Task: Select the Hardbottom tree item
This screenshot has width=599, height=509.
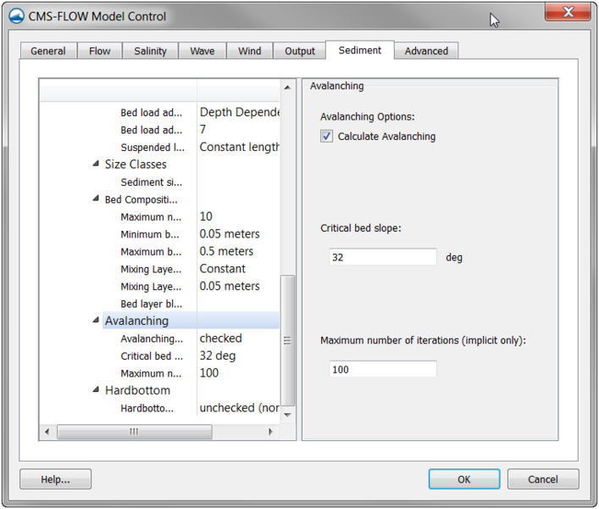Action: pyautogui.click(x=137, y=390)
